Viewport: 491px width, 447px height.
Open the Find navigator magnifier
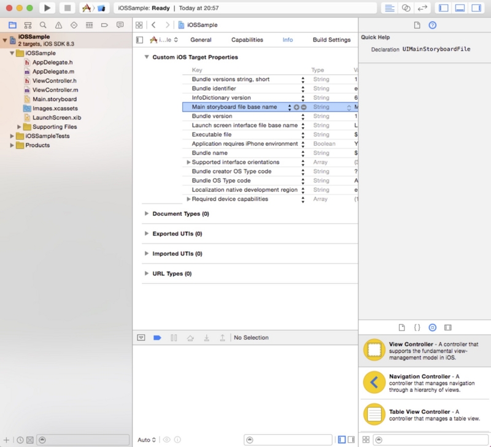(x=43, y=25)
